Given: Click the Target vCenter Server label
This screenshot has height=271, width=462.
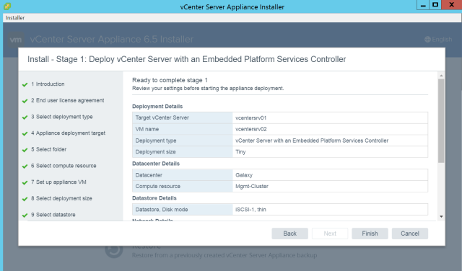Looking at the screenshot, I should pyautogui.click(x=162, y=117).
